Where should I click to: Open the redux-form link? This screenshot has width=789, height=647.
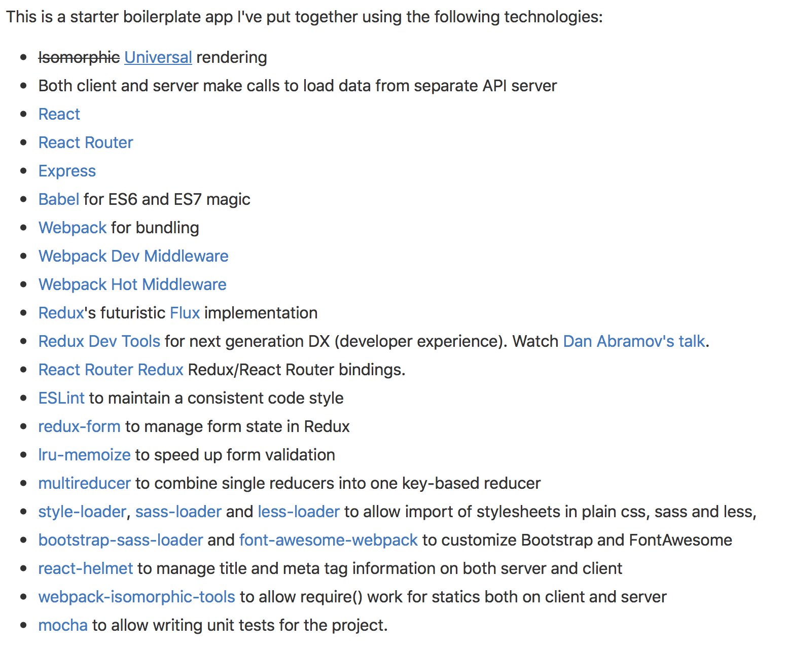point(80,426)
